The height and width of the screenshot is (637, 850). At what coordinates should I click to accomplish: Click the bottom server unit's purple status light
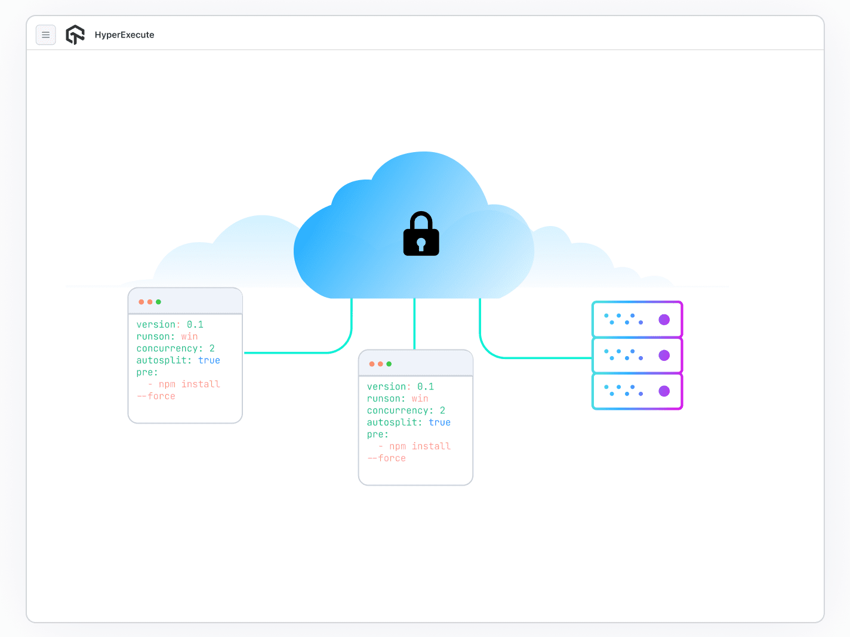[x=664, y=391]
